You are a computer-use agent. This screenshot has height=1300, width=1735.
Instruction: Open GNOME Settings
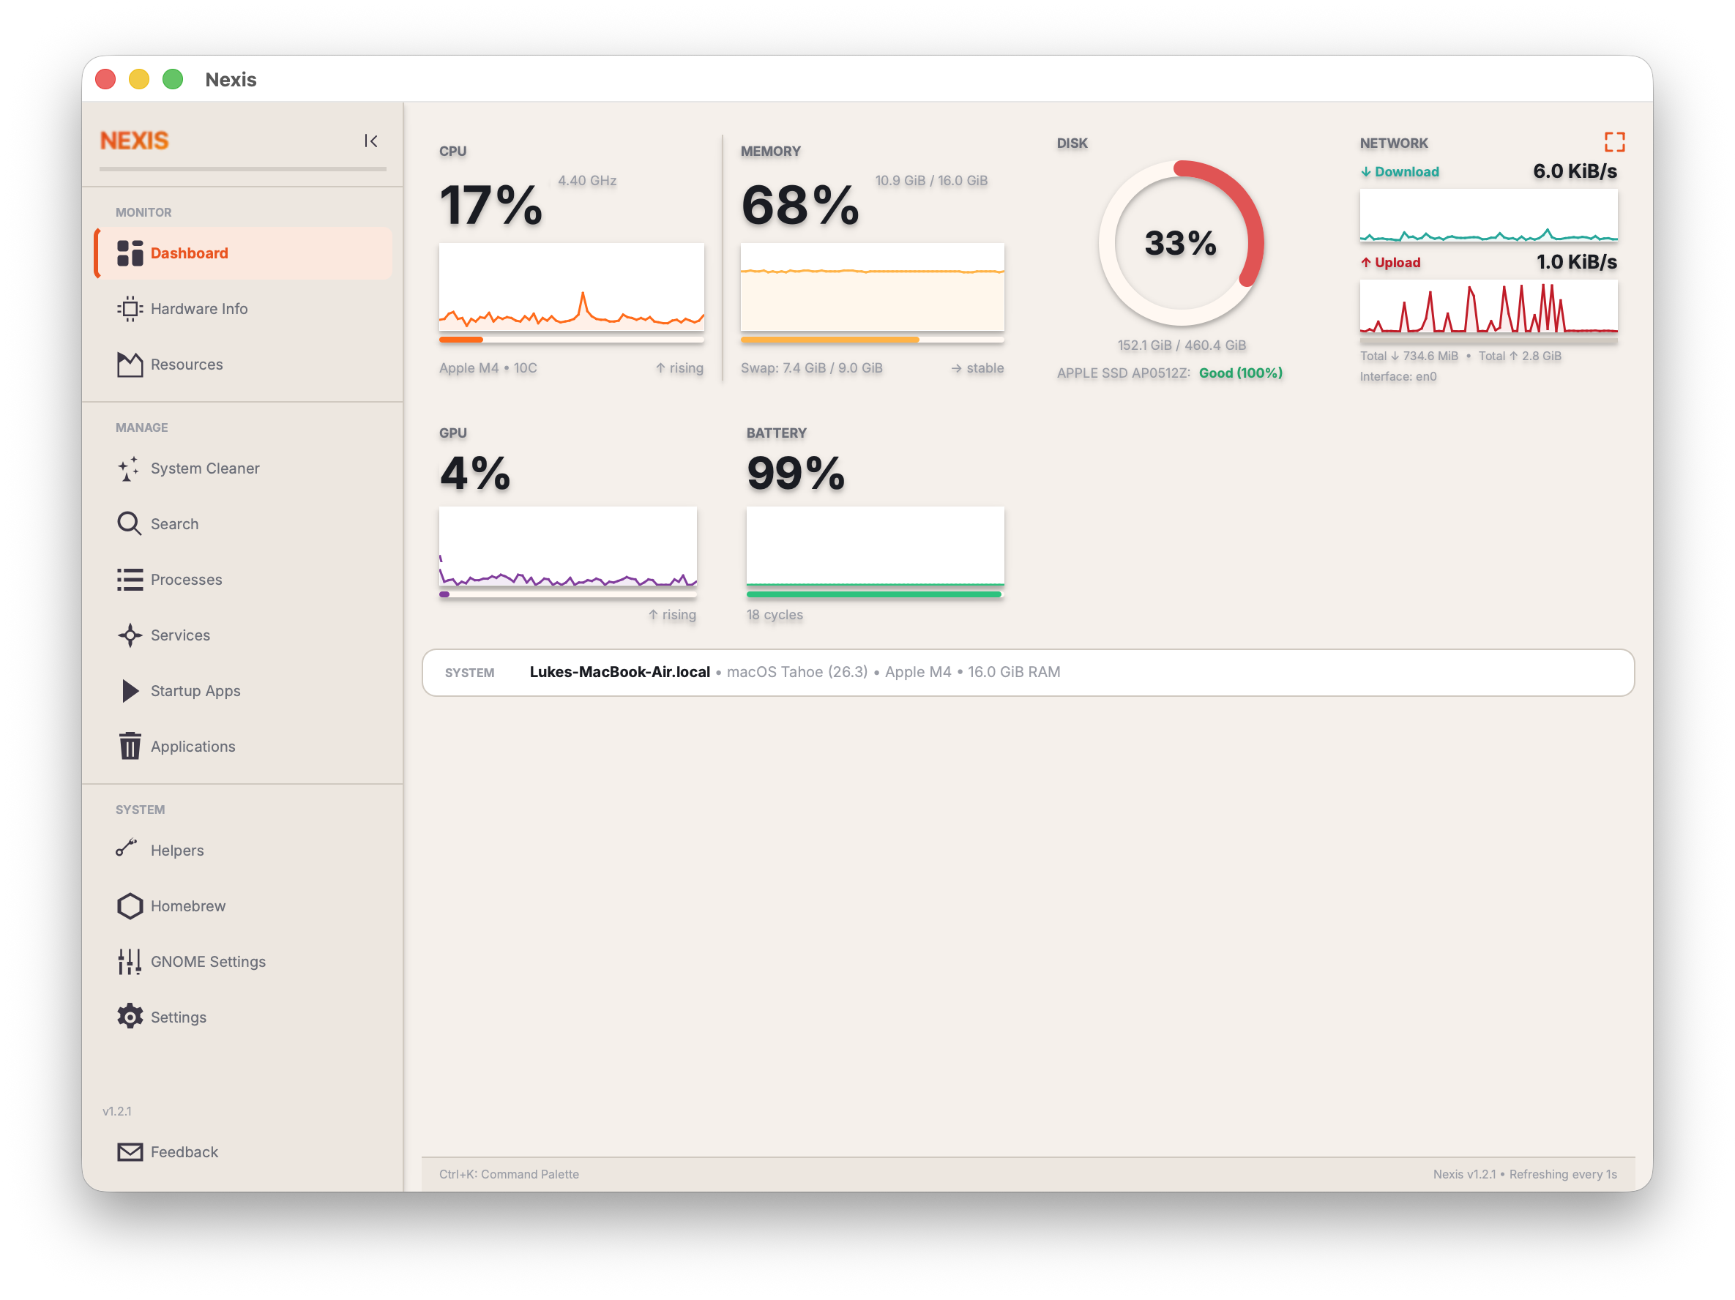(209, 961)
